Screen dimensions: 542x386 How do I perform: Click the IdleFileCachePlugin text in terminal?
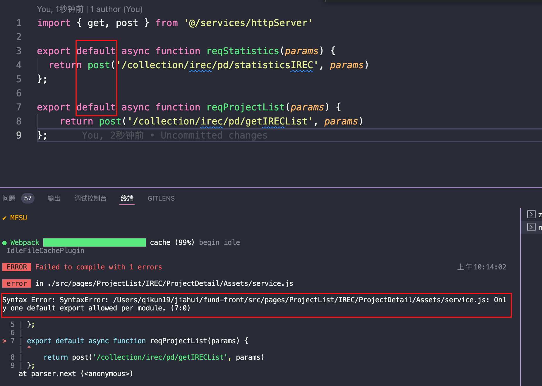point(45,251)
